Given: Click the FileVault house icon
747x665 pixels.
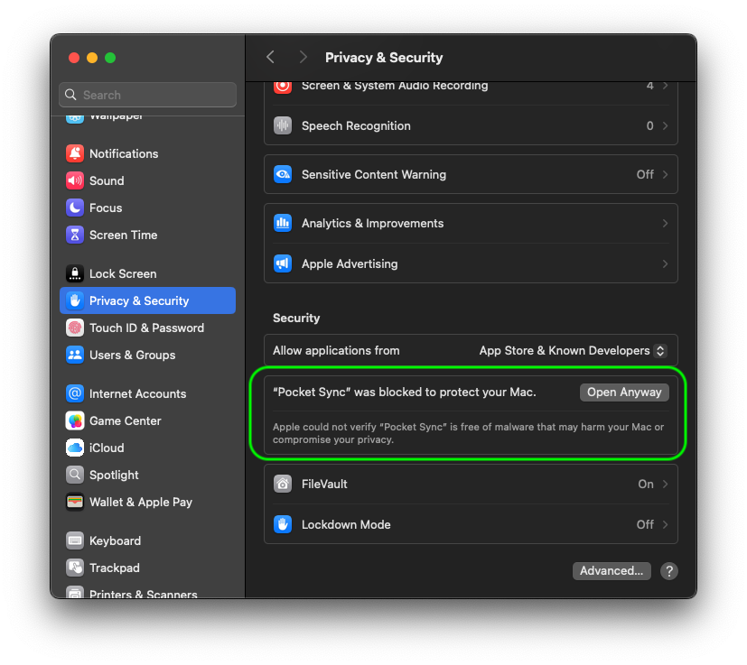Looking at the screenshot, I should [283, 485].
